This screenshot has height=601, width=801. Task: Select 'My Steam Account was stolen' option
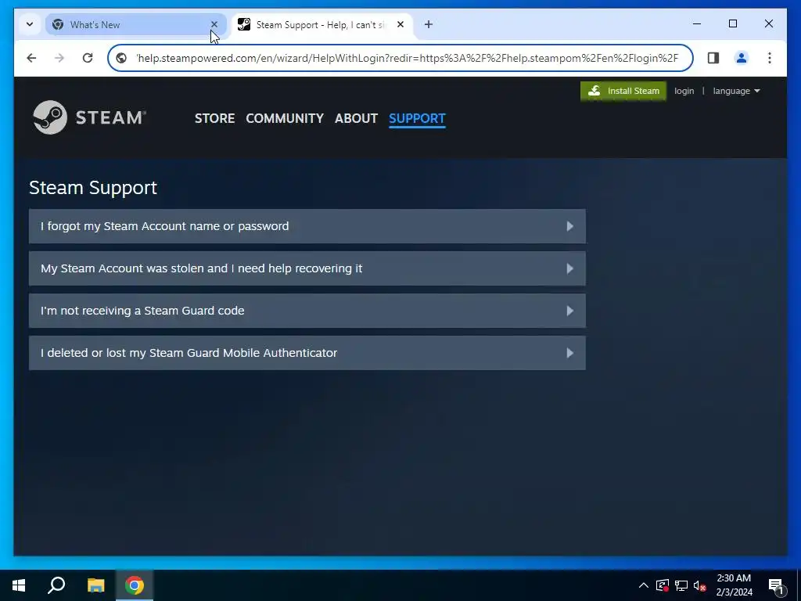[307, 268]
